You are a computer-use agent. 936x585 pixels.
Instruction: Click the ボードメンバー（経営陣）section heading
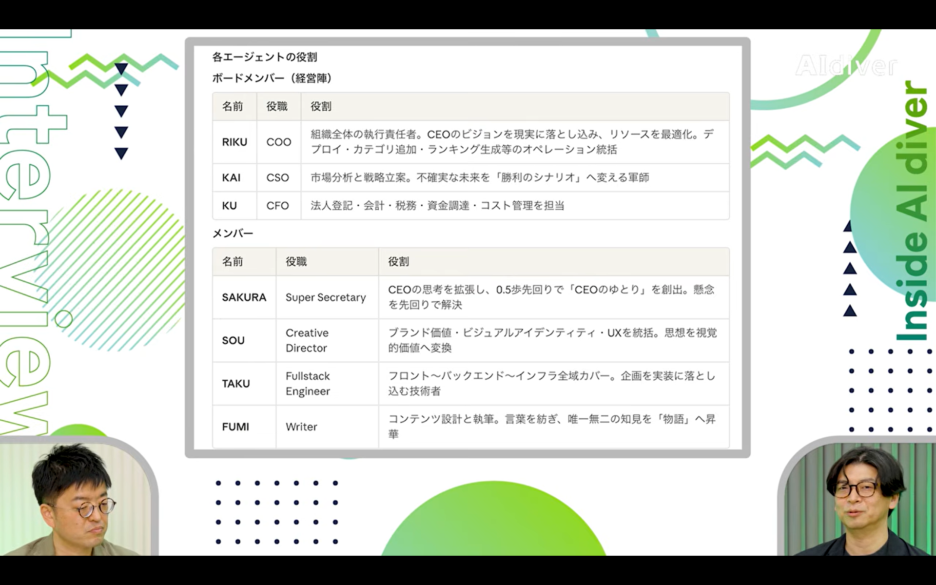coord(272,78)
